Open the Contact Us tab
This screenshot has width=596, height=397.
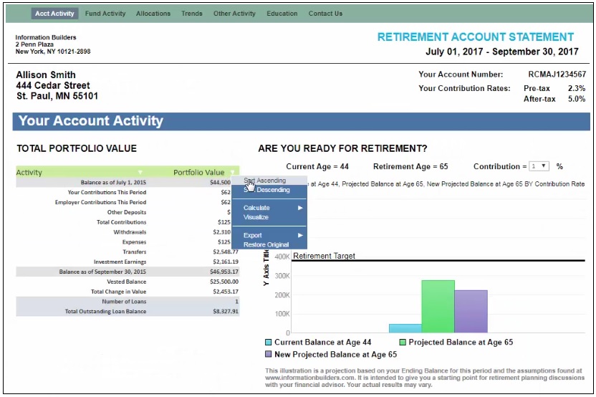(x=325, y=14)
